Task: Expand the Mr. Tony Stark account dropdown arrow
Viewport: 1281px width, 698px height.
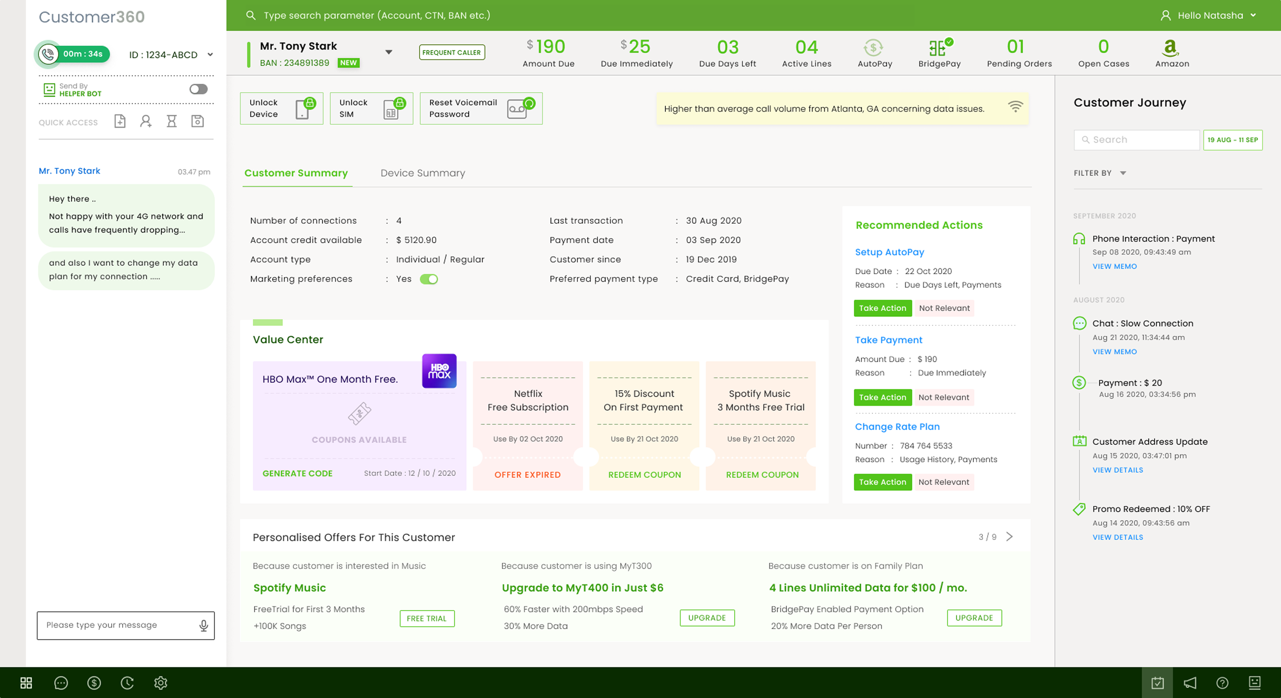Action: coord(389,52)
